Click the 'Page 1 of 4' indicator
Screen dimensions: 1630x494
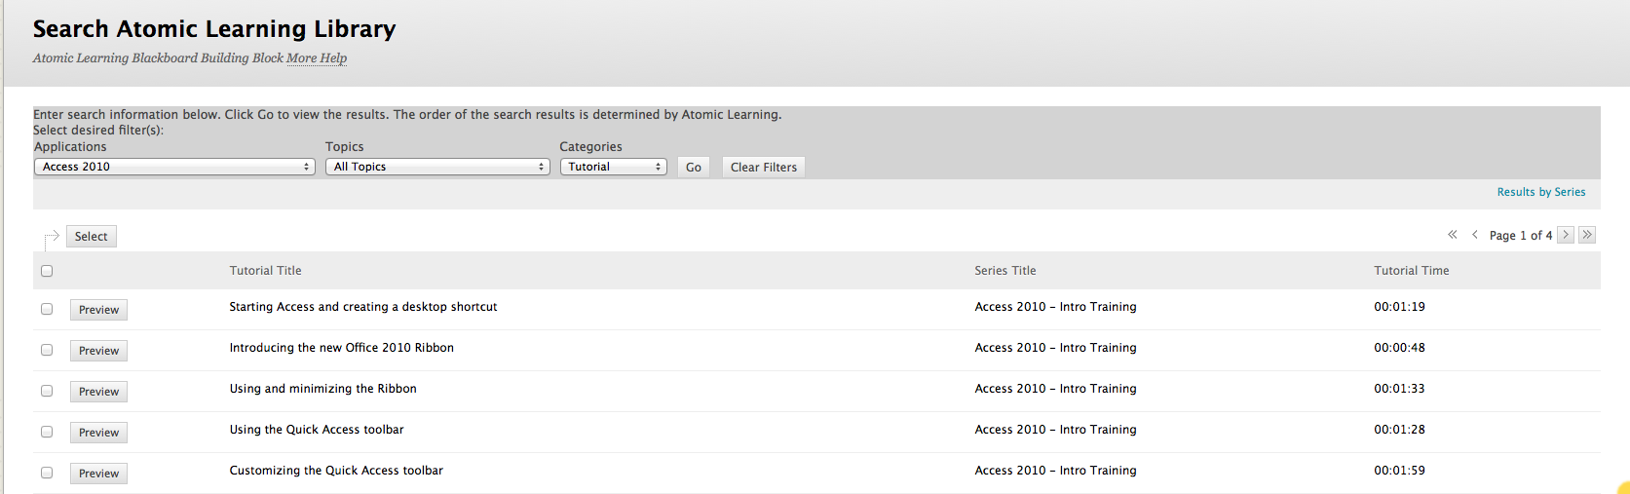click(1521, 236)
